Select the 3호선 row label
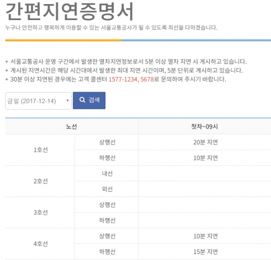 pyautogui.click(x=41, y=212)
